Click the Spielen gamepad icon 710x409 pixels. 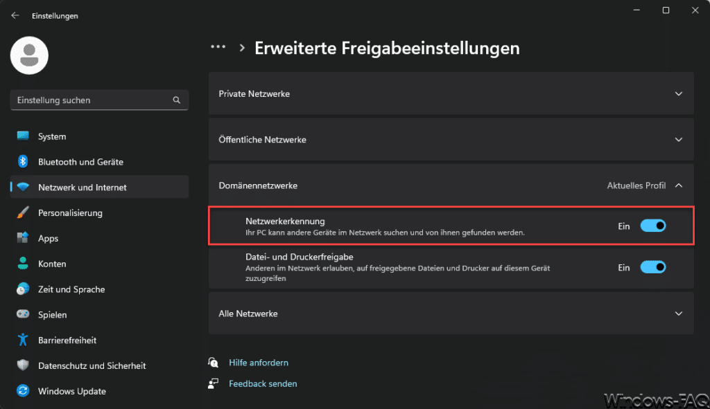point(23,314)
